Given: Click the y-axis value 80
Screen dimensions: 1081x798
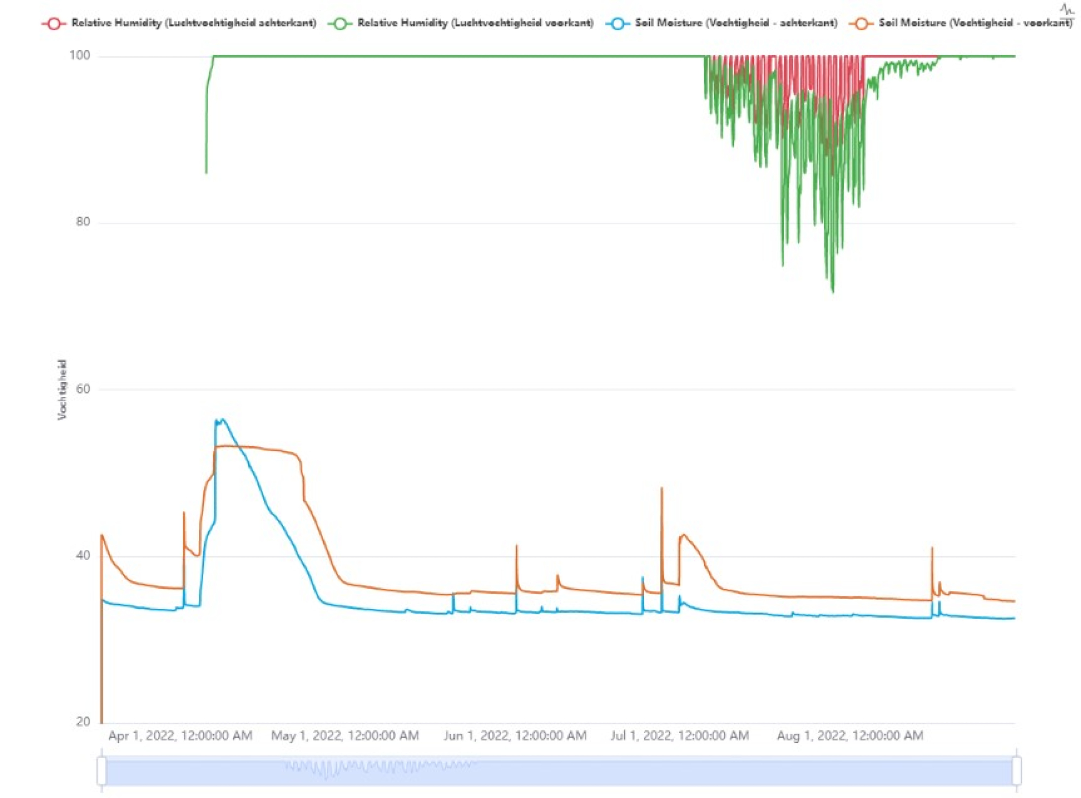Looking at the screenshot, I should tap(83, 222).
